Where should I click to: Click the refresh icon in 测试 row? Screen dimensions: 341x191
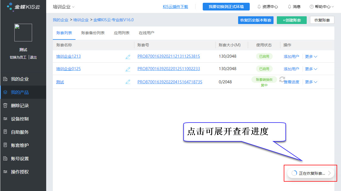[282, 79]
